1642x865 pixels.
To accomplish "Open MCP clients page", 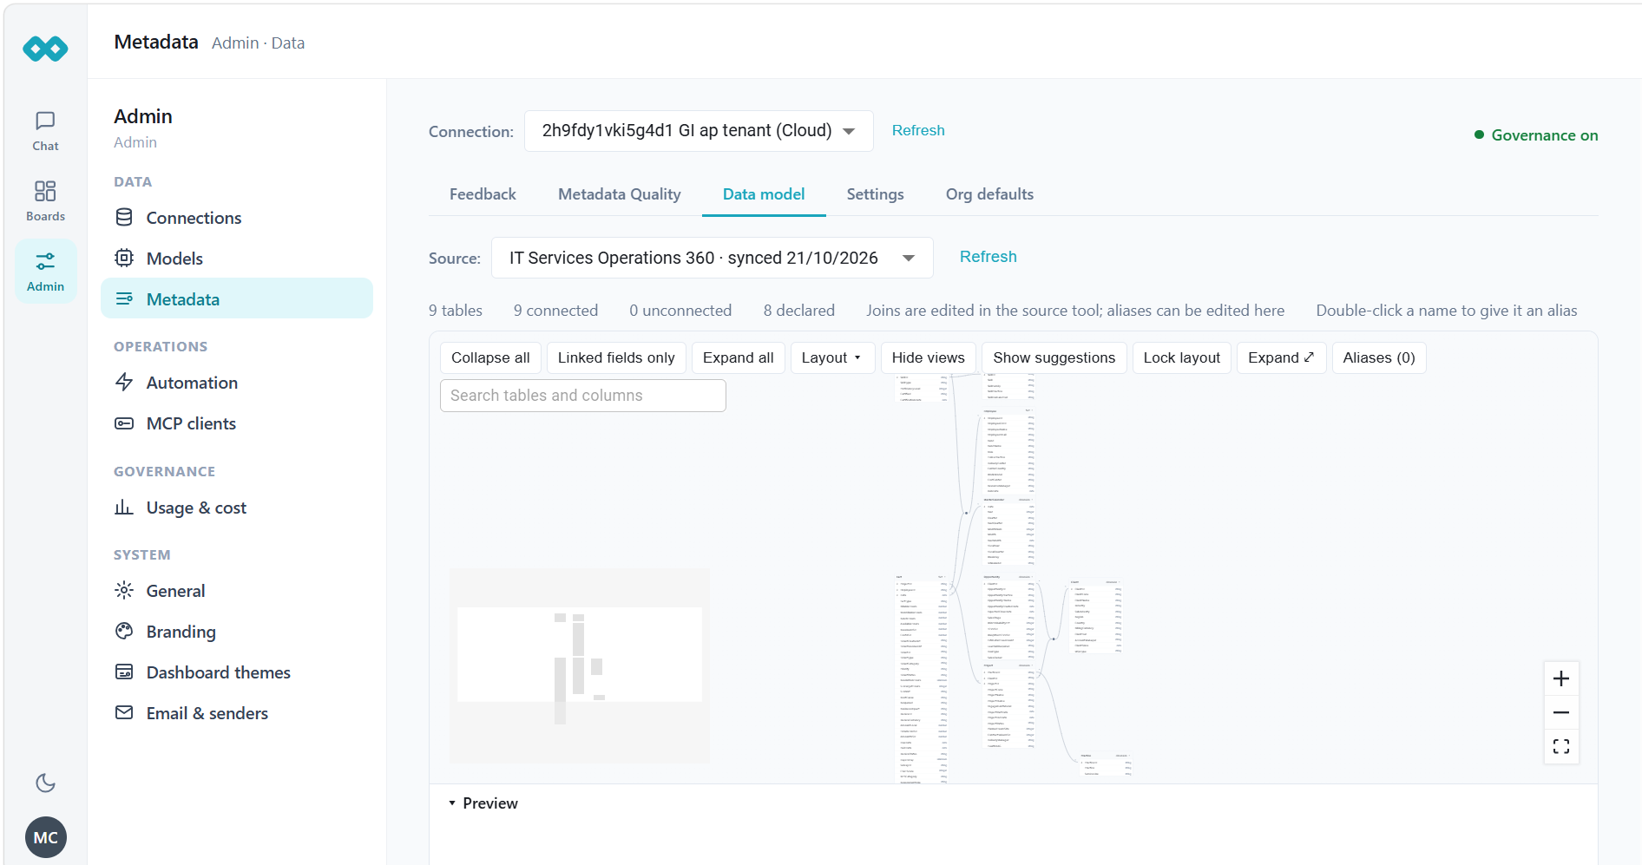I will [237, 423].
